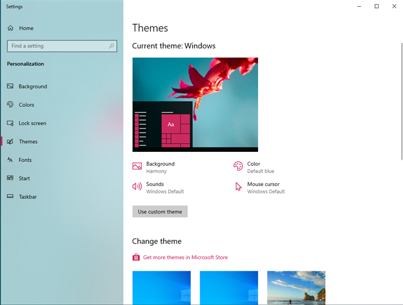Click the Taskbar icon in sidebar

tap(10, 196)
